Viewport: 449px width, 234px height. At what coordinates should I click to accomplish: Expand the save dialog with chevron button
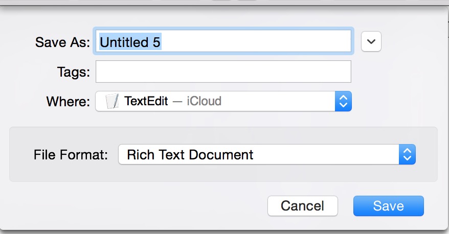coord(371,41)
